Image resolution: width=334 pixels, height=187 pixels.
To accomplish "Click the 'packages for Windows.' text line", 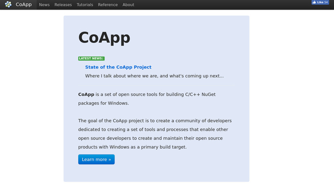I will pos(103,103).
